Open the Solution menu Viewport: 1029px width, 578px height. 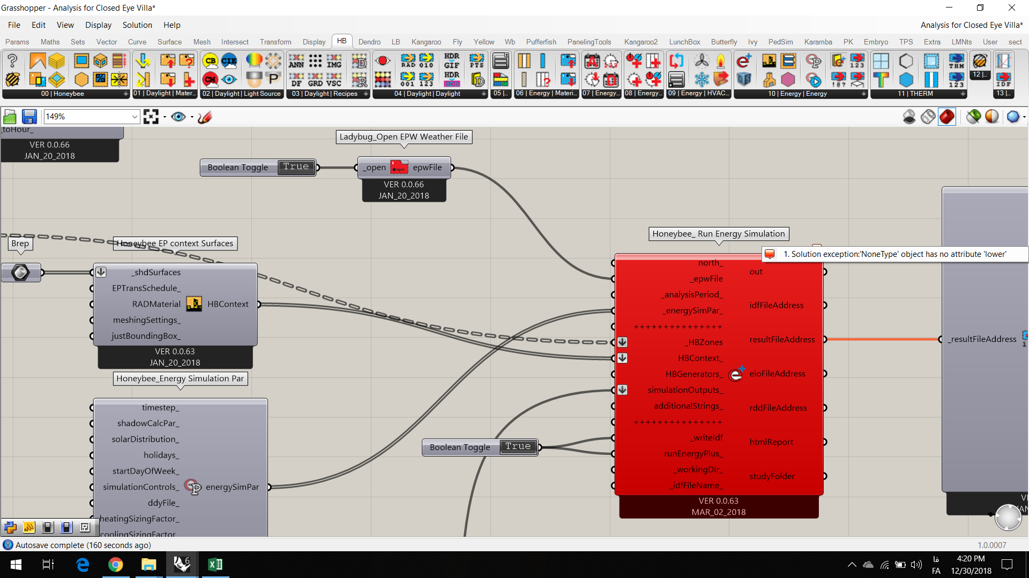click(x=137, y=25)
